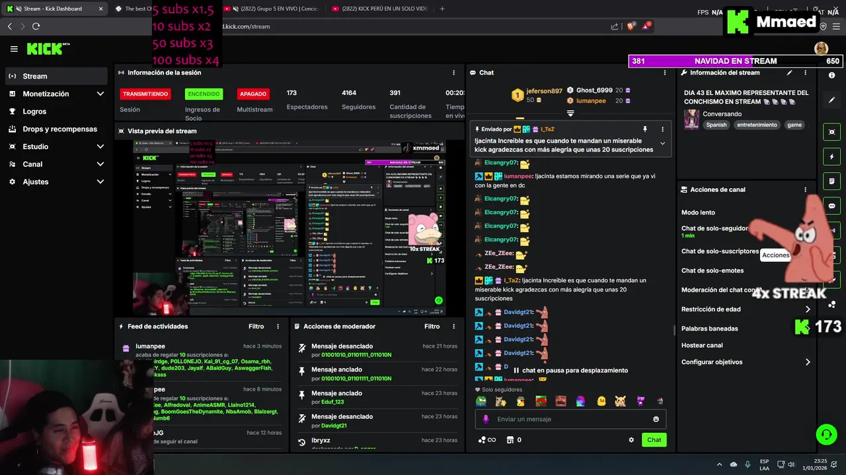The image size is (846, 475).
Task: Click the notes sidebar icon
Action: (x=831, y=181)
